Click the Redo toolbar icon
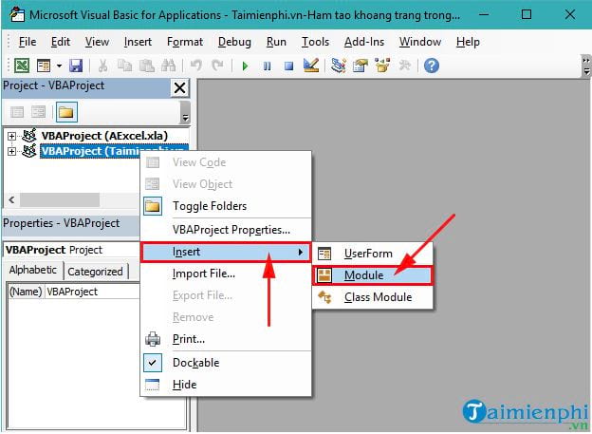The width and height of the screenshot is (592, 434). coord(217,66)
